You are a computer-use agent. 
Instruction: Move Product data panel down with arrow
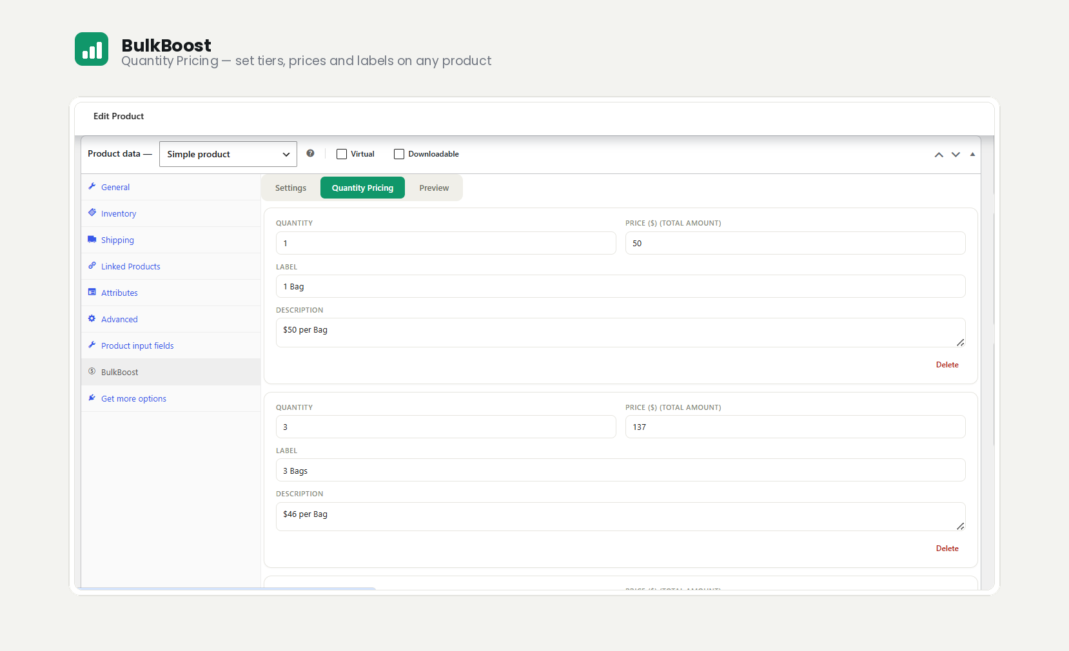956,155
